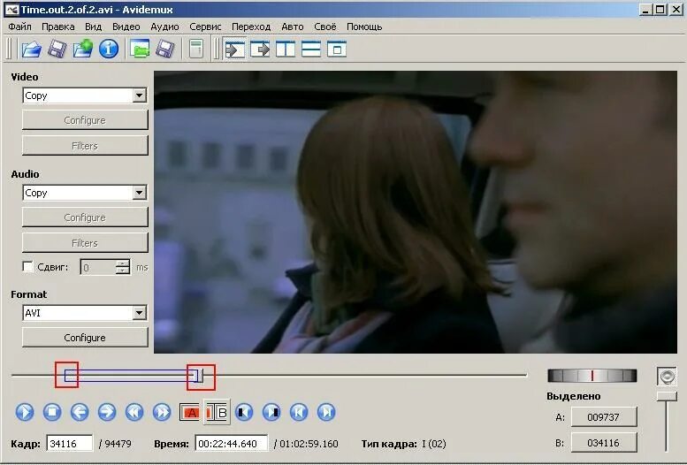Click the Append video icon
The width and height of the screenshot is (687, 465).
click(83, 49)
